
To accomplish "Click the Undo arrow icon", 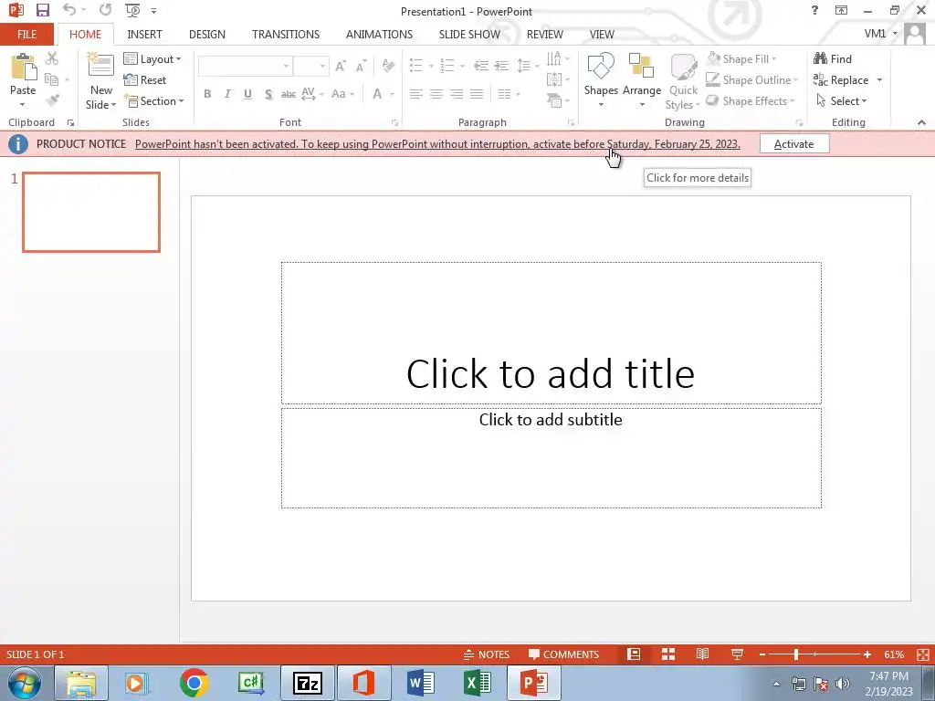I will tap(69, 9).
